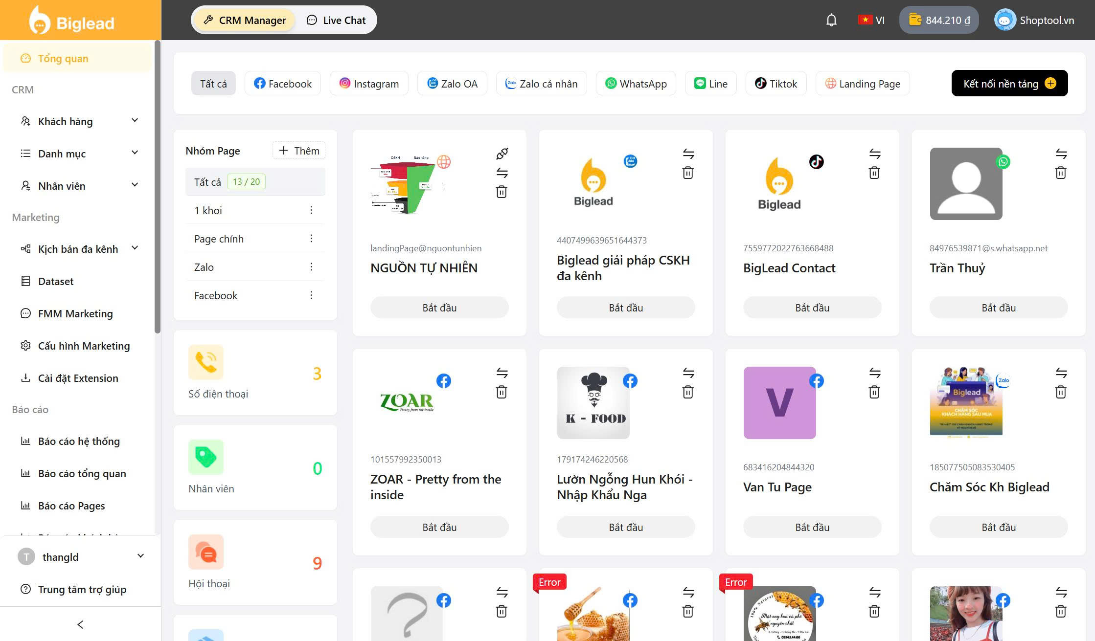Viewport: 1095px width, 641px height.
Task: Click the Chăm Sóc Kh Biglead thumbnail
Action: [x=966, y=403]
